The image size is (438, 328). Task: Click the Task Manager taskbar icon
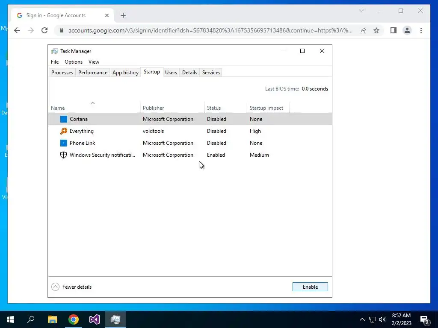pos(115,319)
